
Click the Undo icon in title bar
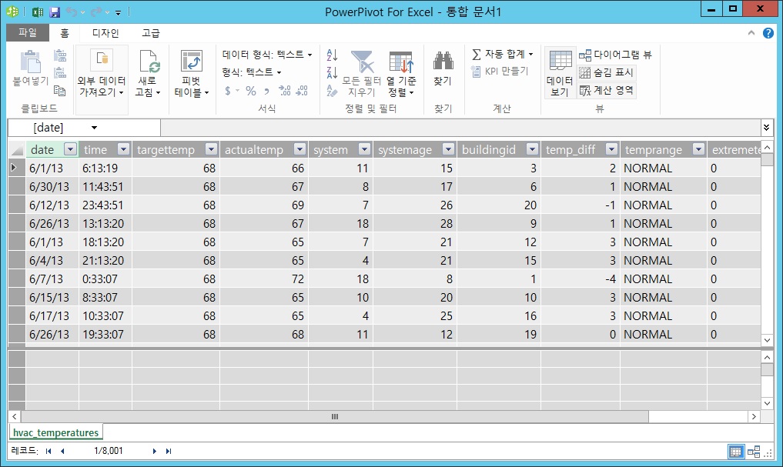72,12
